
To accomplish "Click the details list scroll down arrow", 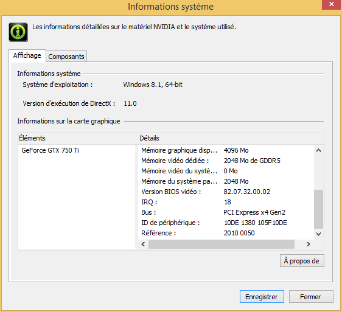I will click(318, 234).
